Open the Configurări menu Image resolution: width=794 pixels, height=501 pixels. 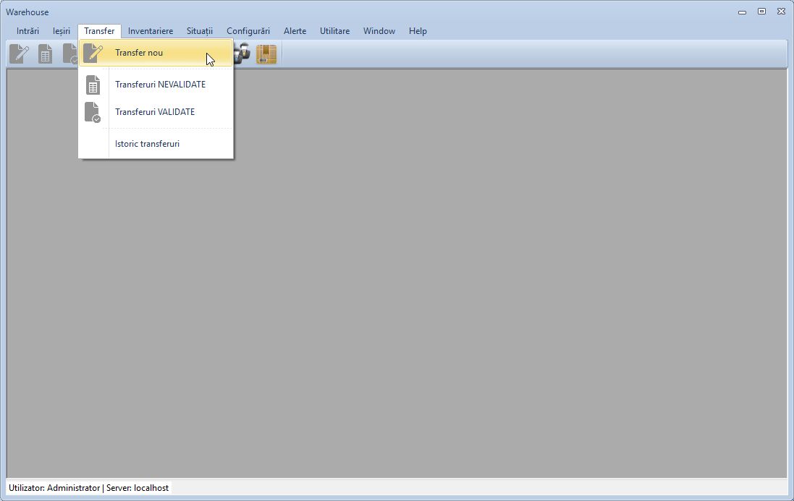pos(248,31)
